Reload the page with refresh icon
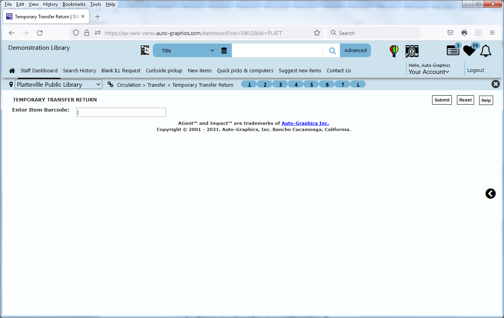 pyautogui.click(x=40, y=33)
